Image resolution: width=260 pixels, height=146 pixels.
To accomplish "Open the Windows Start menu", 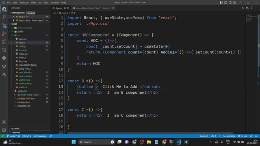I will [74, 142].
